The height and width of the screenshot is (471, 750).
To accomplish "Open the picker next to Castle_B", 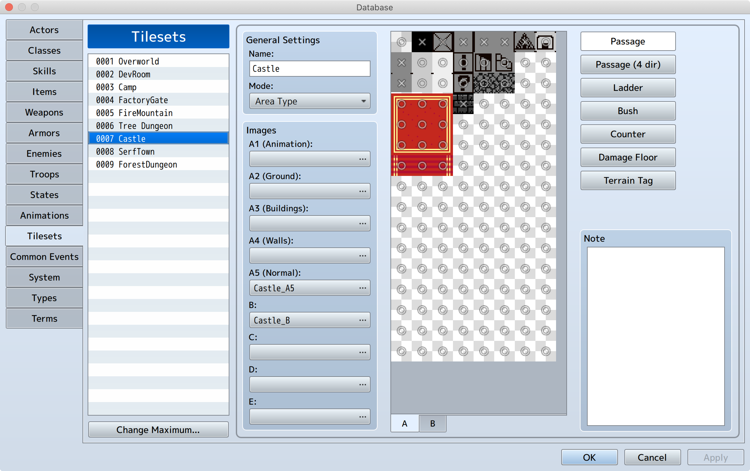I will coord(362,320).
